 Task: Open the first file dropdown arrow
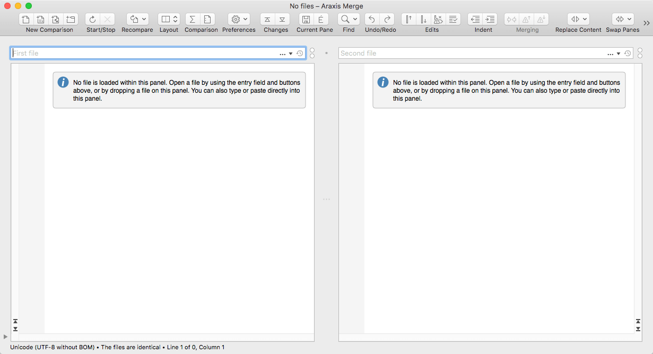pyautogui.click(x=291, y=54)
